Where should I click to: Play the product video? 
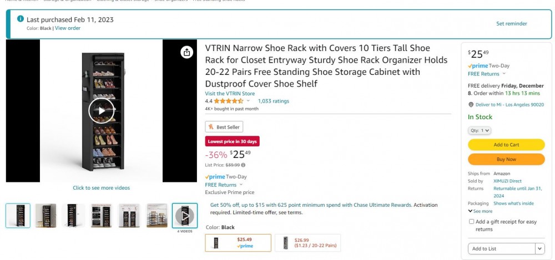[100, 110]
